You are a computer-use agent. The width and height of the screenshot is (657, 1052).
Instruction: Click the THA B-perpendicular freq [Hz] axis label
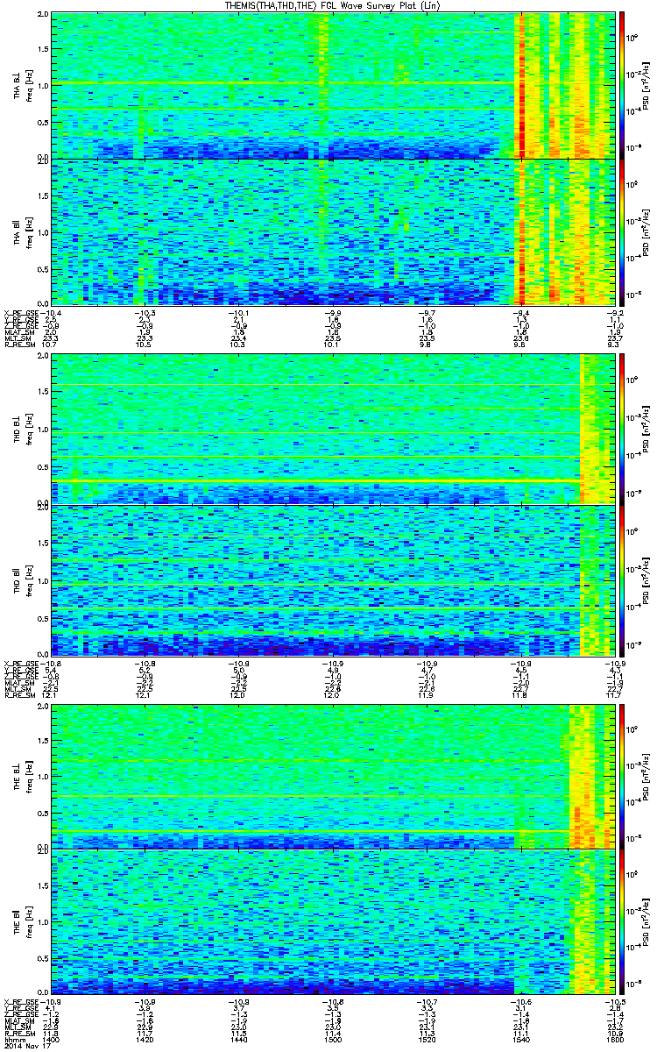pos(30,85)
